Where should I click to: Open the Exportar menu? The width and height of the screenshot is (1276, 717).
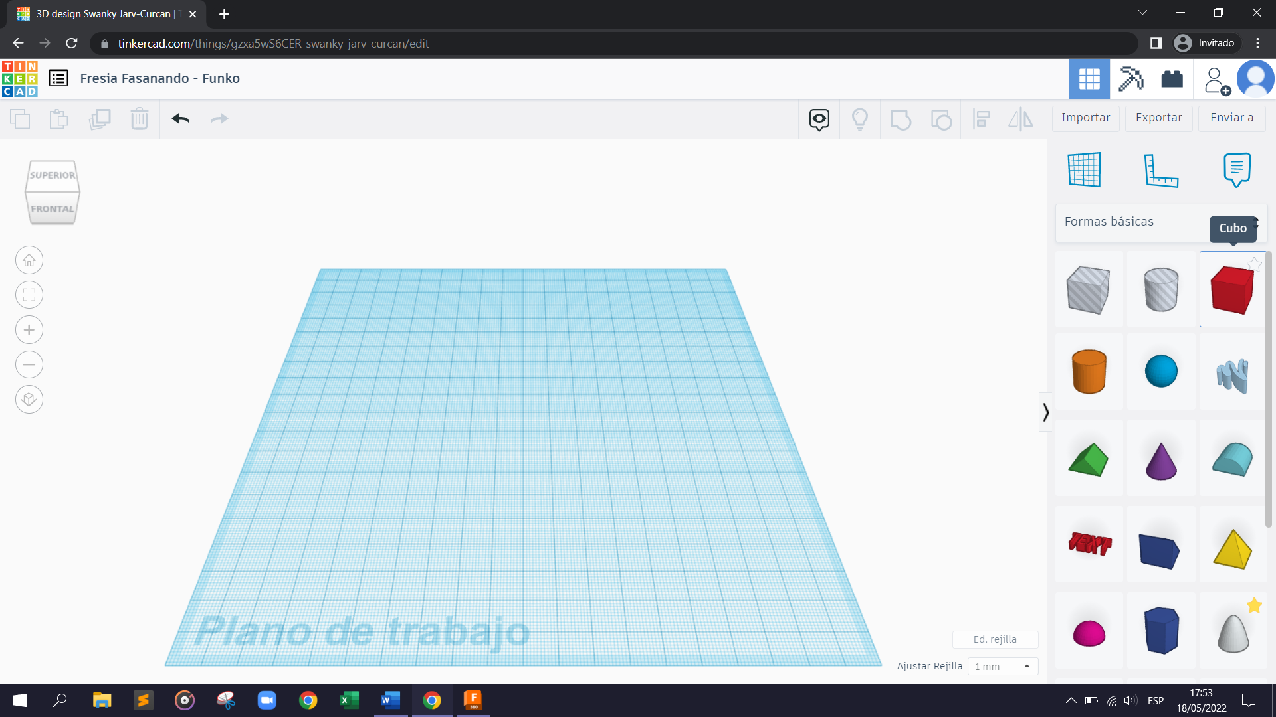(1158, 118)
